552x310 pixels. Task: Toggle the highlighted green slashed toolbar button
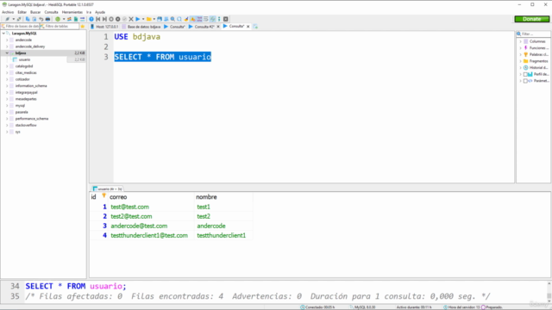tap(213, 19)
